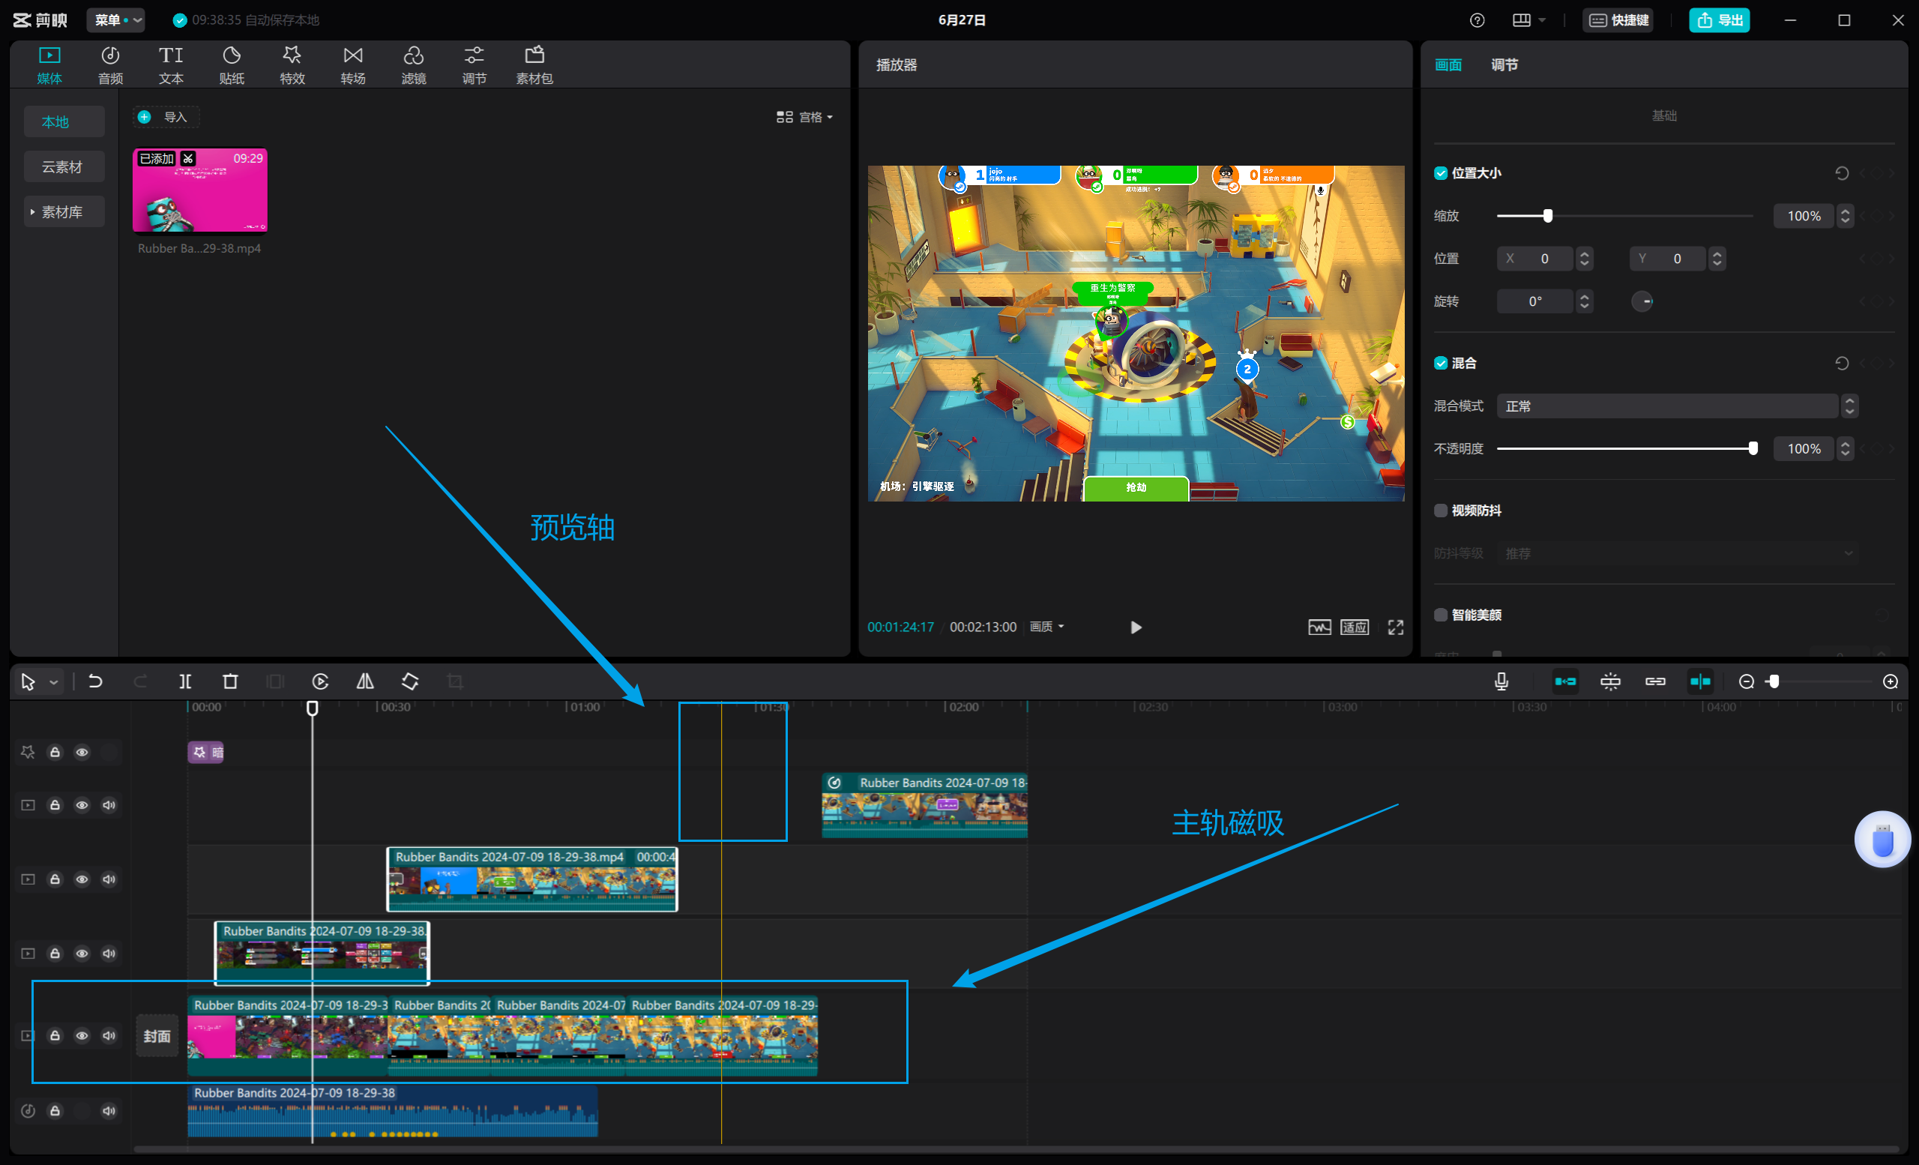Viewport: 1919px width, 1165px height.
Task: Open the 音频 audio tab
Action: tap(111, 65)
